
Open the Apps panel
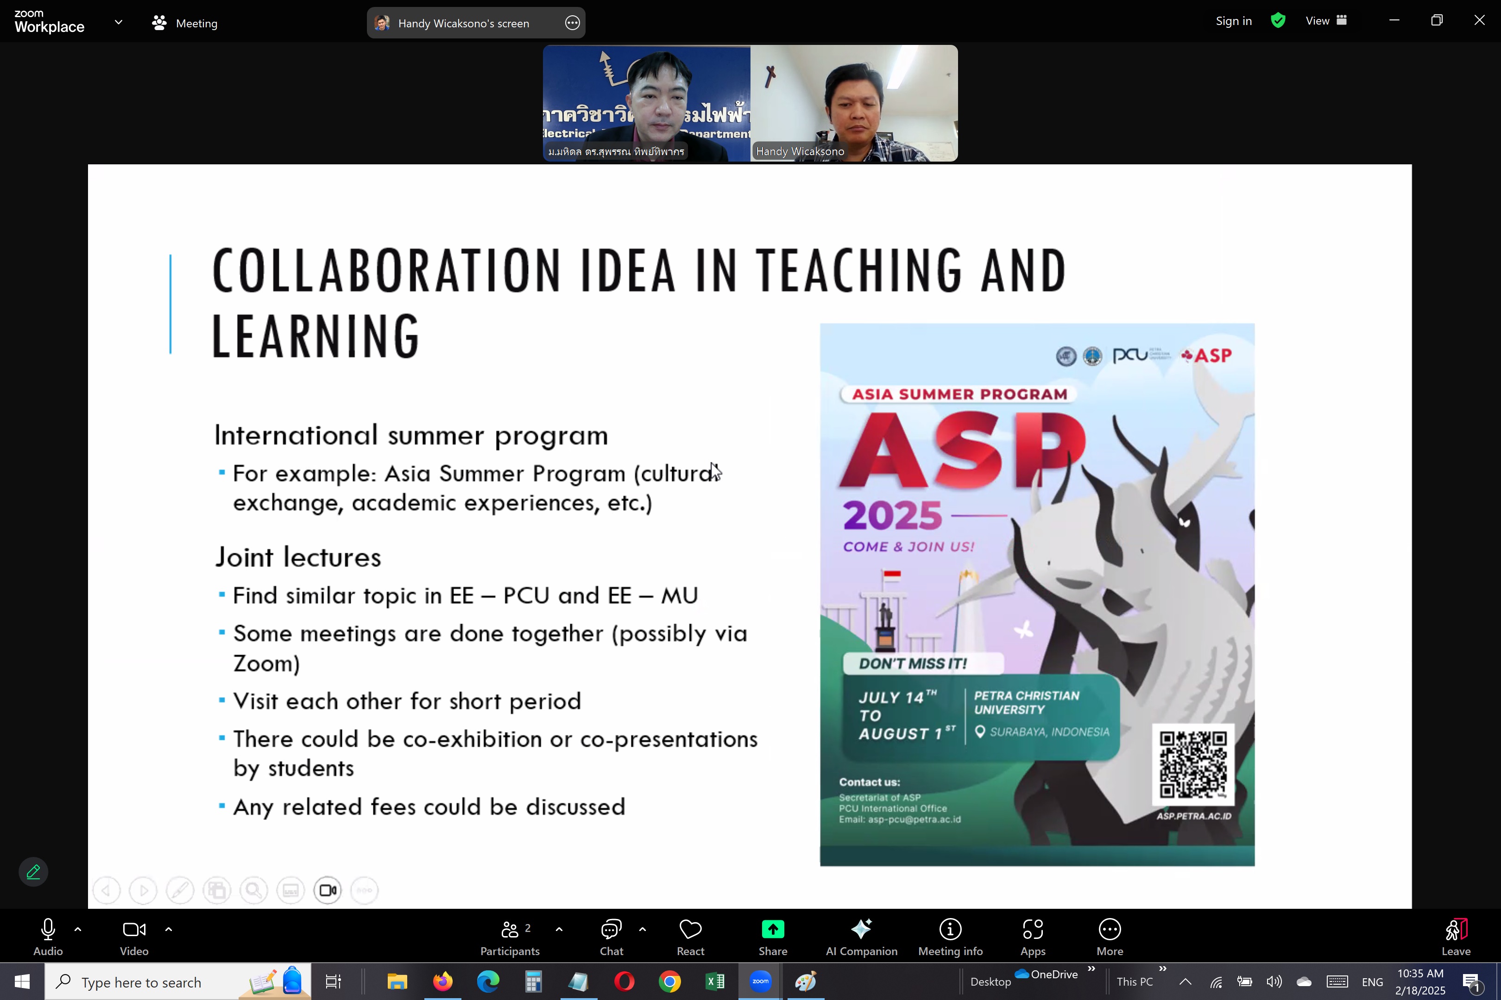coord(1032,936)
